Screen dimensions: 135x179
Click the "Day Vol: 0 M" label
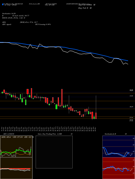pyautogui.click(x=85, y=8)
